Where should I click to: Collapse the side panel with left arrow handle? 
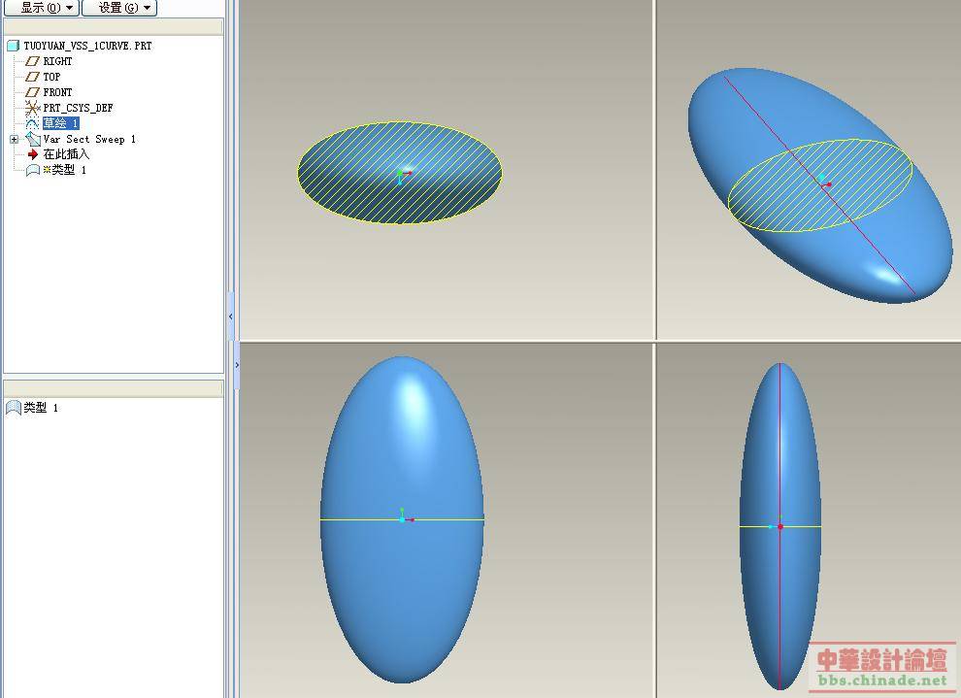click(230, 316)
